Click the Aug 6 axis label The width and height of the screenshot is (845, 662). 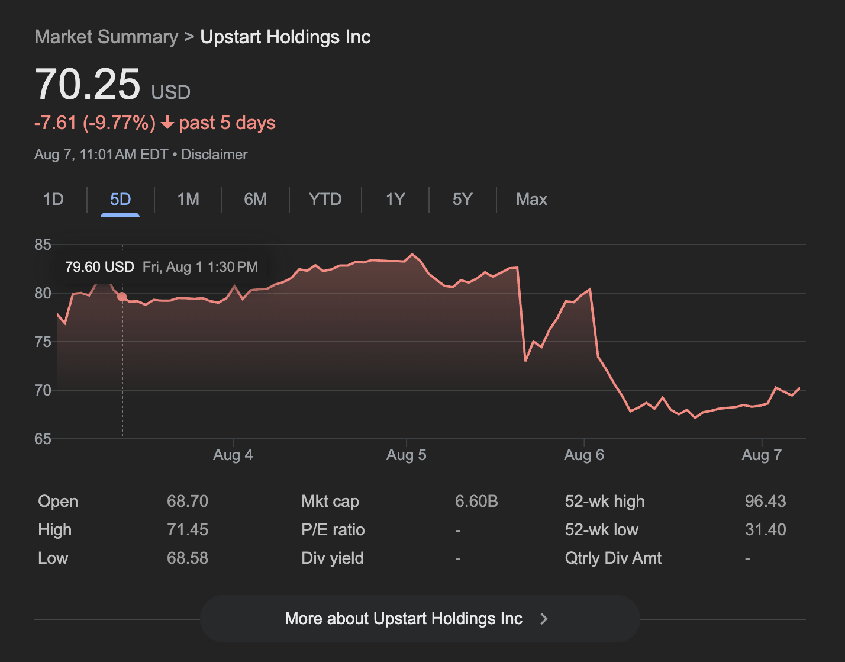click(x=584, y=455)
